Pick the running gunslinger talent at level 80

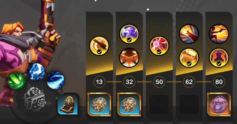tap(219, 34)
